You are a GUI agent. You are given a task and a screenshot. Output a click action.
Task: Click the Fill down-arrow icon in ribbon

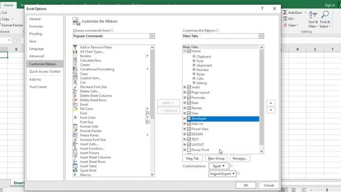pos(285,19)
